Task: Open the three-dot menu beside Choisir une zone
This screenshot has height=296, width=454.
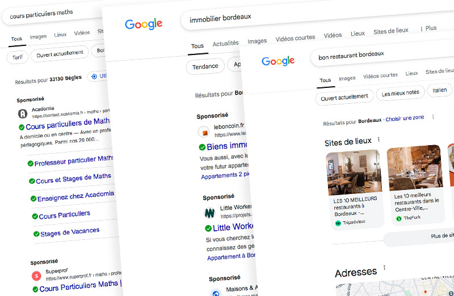Action: [x=433, y=117]
